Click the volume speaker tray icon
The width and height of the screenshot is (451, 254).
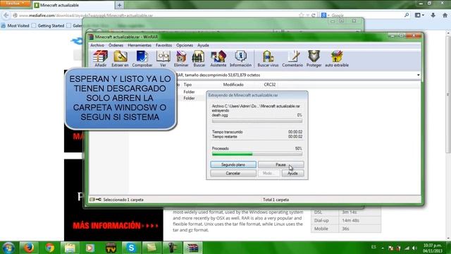pos(414,248)
